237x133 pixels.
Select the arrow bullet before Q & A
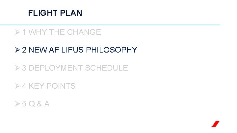click(18, 104)
